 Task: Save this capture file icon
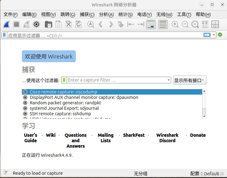click(59, 24)
